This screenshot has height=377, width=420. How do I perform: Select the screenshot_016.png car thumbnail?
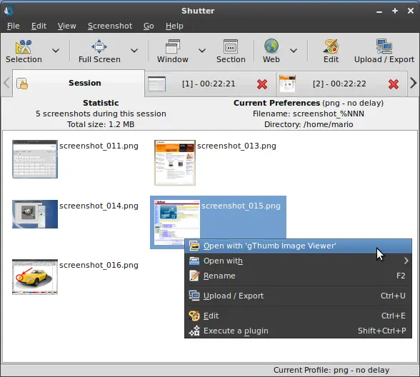point(35,277)
